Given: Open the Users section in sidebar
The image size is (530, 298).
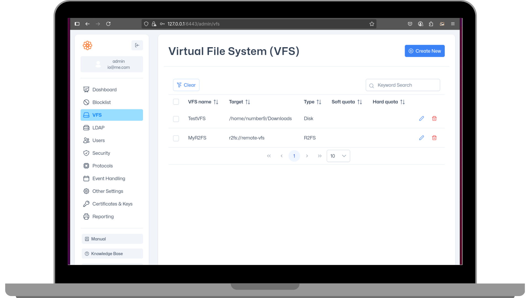Looking at the screenshot, I should (99, 140).
